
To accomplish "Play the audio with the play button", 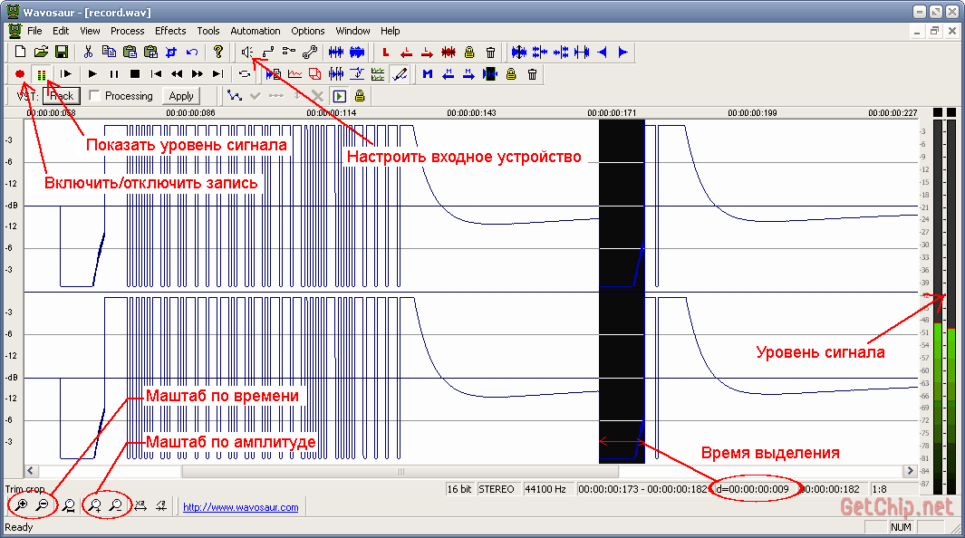I will coord(92,74).
